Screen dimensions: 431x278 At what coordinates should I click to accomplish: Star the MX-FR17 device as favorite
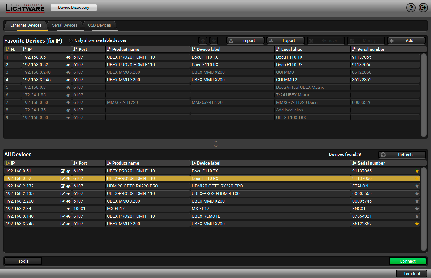(x=417, y=209)
